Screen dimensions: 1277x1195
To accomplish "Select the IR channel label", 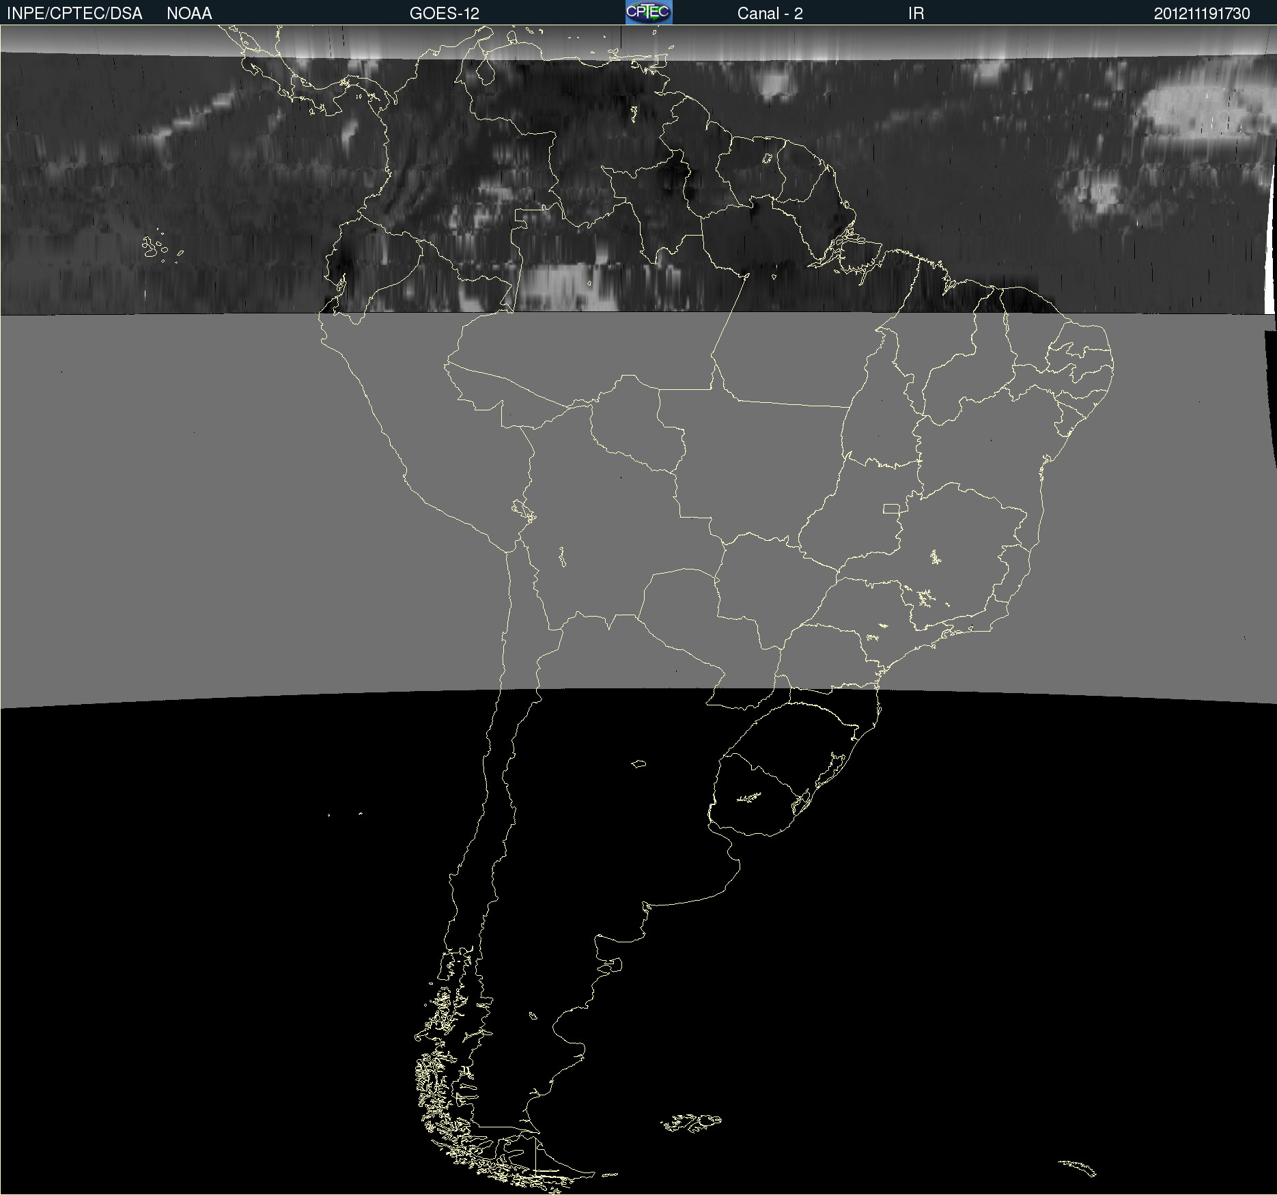I will pos(916,14).
